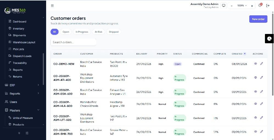Click Assembly Demo Admin profile name
This screenshot has height=140, width=274.
click(204, 4)
